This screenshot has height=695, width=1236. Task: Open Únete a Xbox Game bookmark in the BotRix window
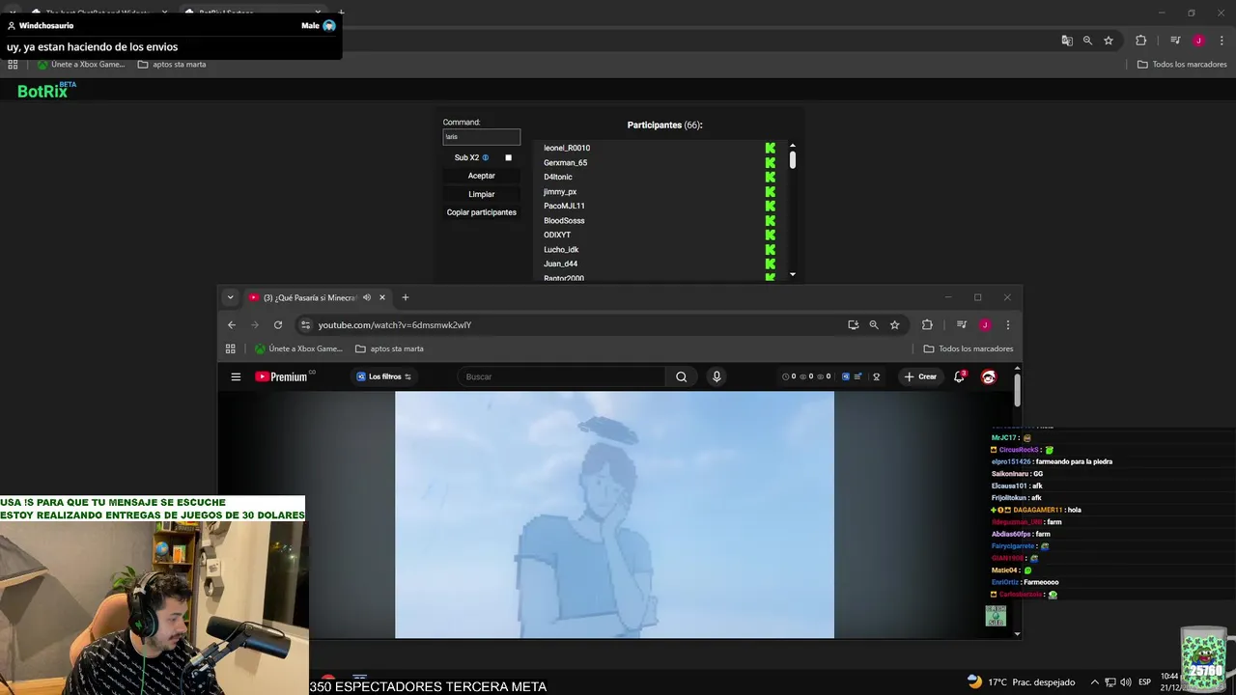(82, 65)
